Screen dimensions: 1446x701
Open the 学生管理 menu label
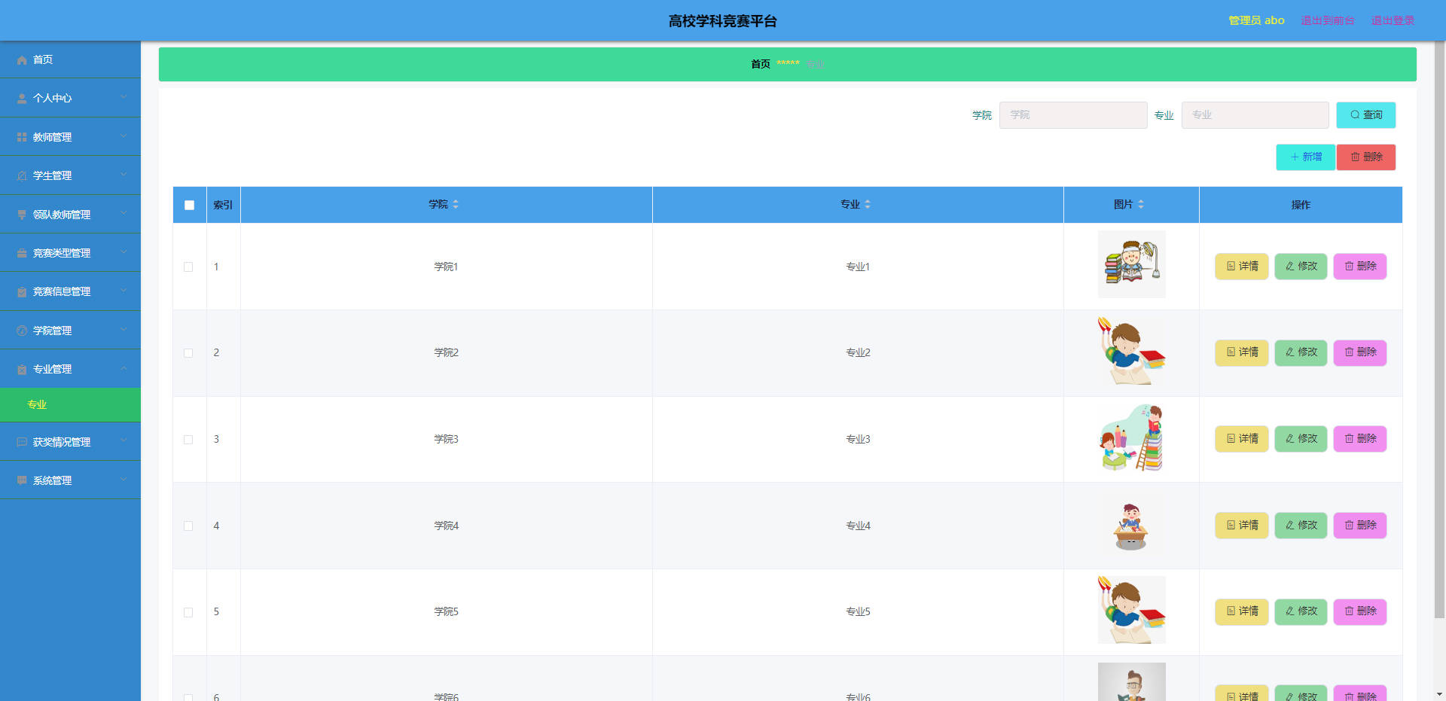coord(52,176)
